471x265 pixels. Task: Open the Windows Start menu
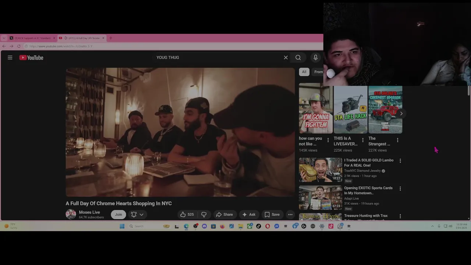point(122,226)
